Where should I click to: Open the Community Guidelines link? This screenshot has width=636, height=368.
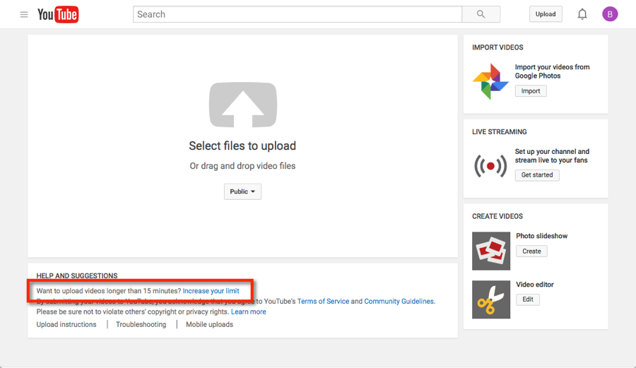coord(399,302)
